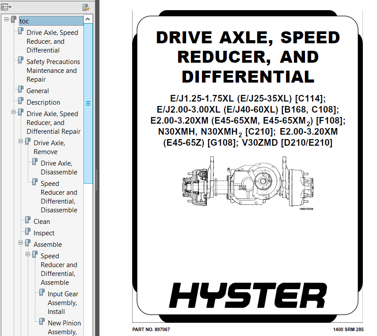Select the toc bookmark
Viewport: 377px width, 336px height.
[x=51, y=21]
